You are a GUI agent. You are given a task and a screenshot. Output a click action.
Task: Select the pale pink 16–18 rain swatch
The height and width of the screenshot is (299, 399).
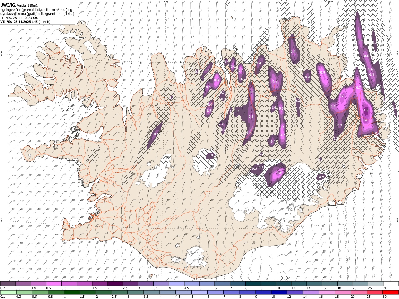pyautogui.click(x=327, y=292)
